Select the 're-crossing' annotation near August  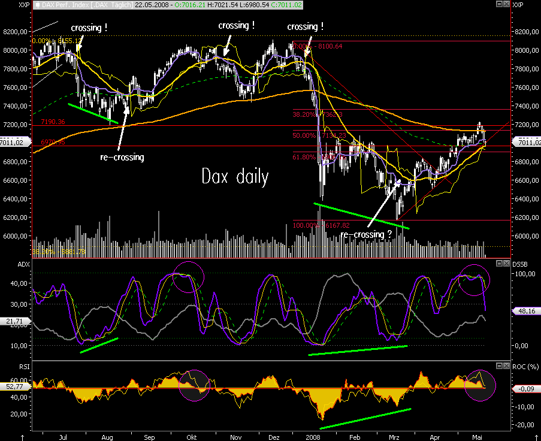[122, 158]
